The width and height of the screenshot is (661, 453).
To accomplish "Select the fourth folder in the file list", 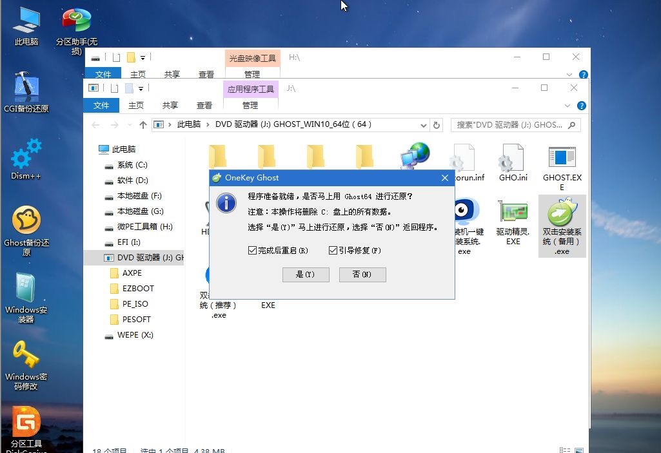I will (364, 157).
